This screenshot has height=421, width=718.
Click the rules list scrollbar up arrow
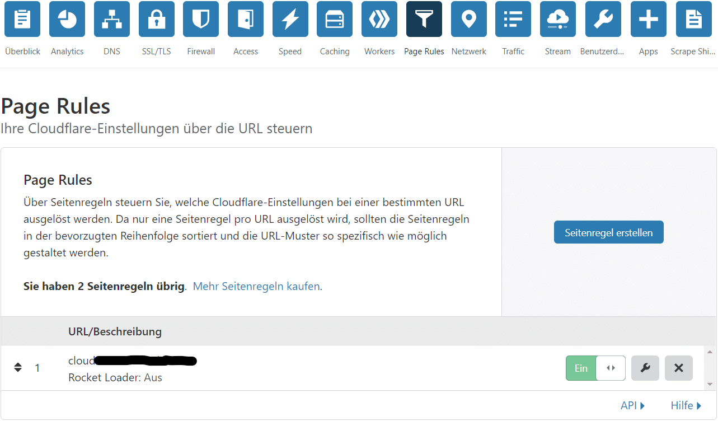[x=710, y=352]
